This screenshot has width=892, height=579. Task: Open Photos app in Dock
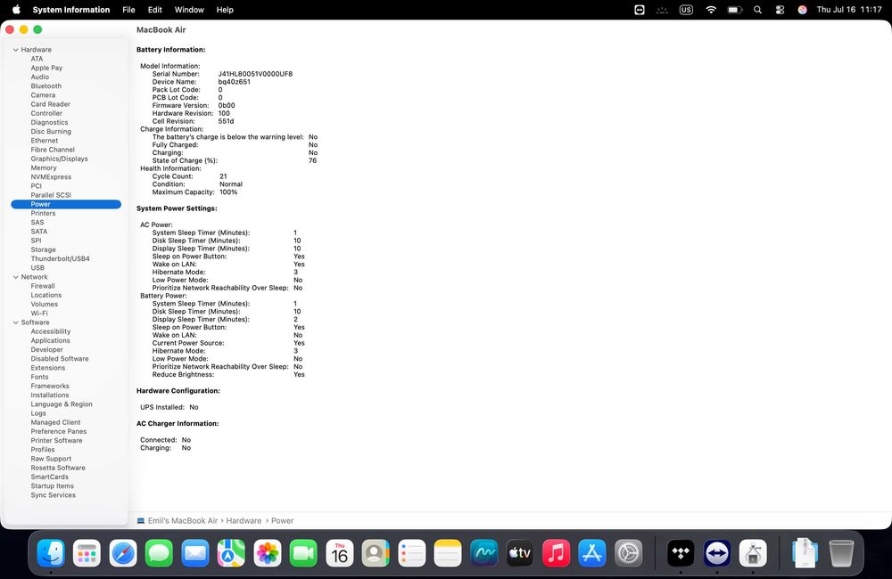(x=268, y=553)
